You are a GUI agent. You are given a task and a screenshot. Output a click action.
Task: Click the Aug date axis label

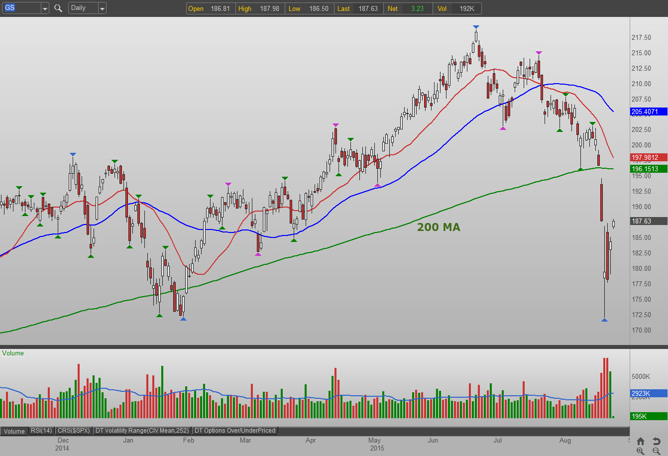coord(565,440)
